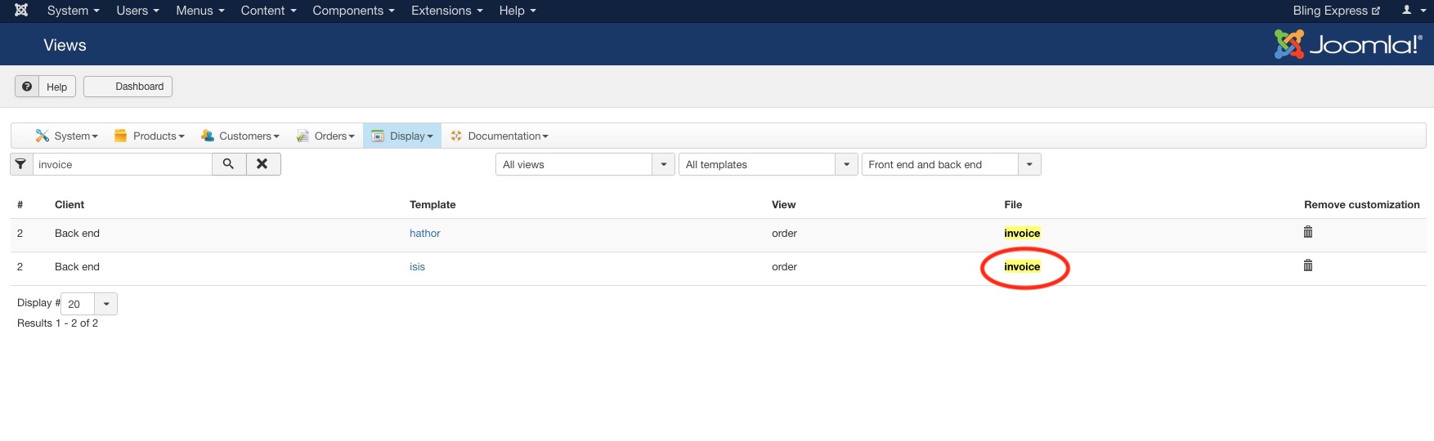Focus the invoice search input field

[x=123, y=164]
